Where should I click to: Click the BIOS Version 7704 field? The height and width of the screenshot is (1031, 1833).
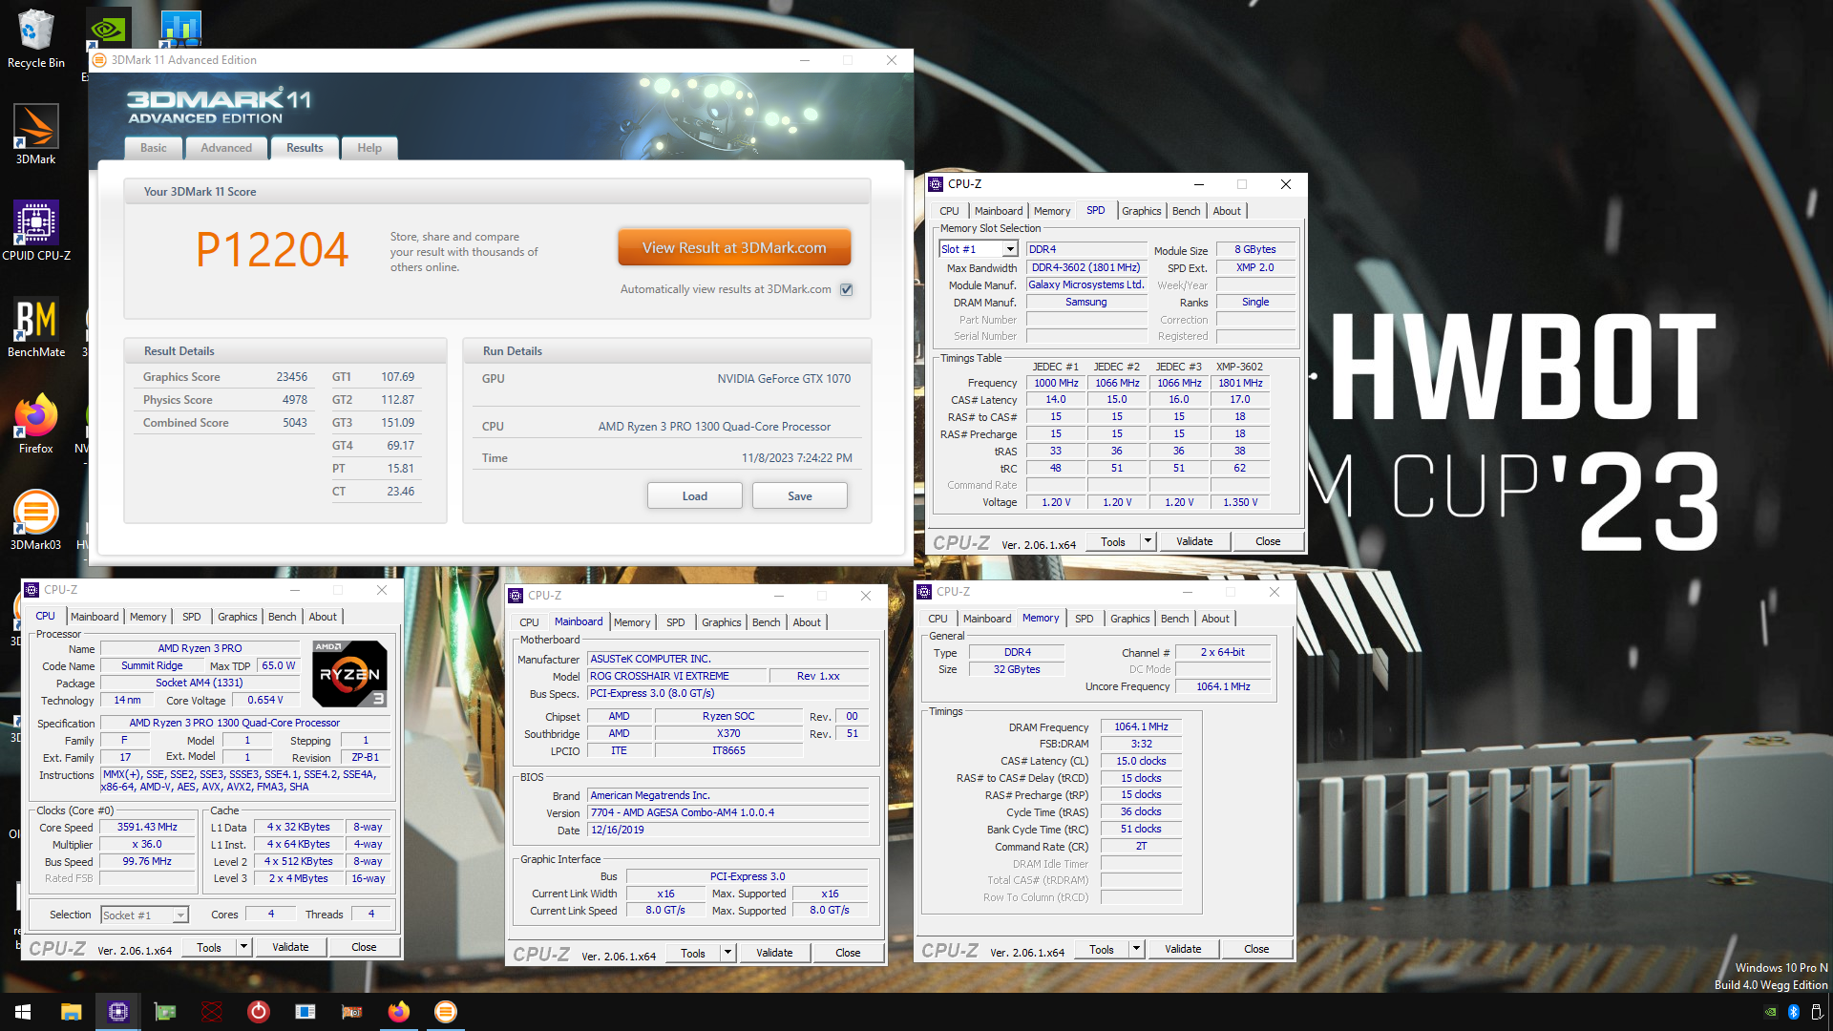tap(727, 813)
